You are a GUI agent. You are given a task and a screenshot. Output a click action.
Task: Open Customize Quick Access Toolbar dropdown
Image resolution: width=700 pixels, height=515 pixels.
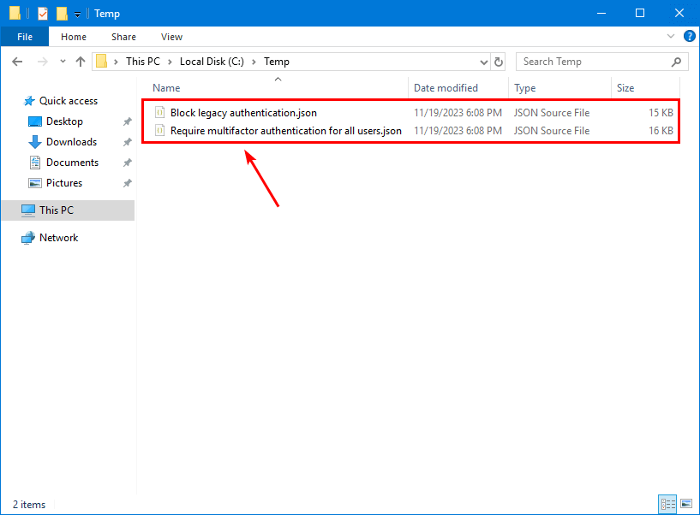click(77, 15)
